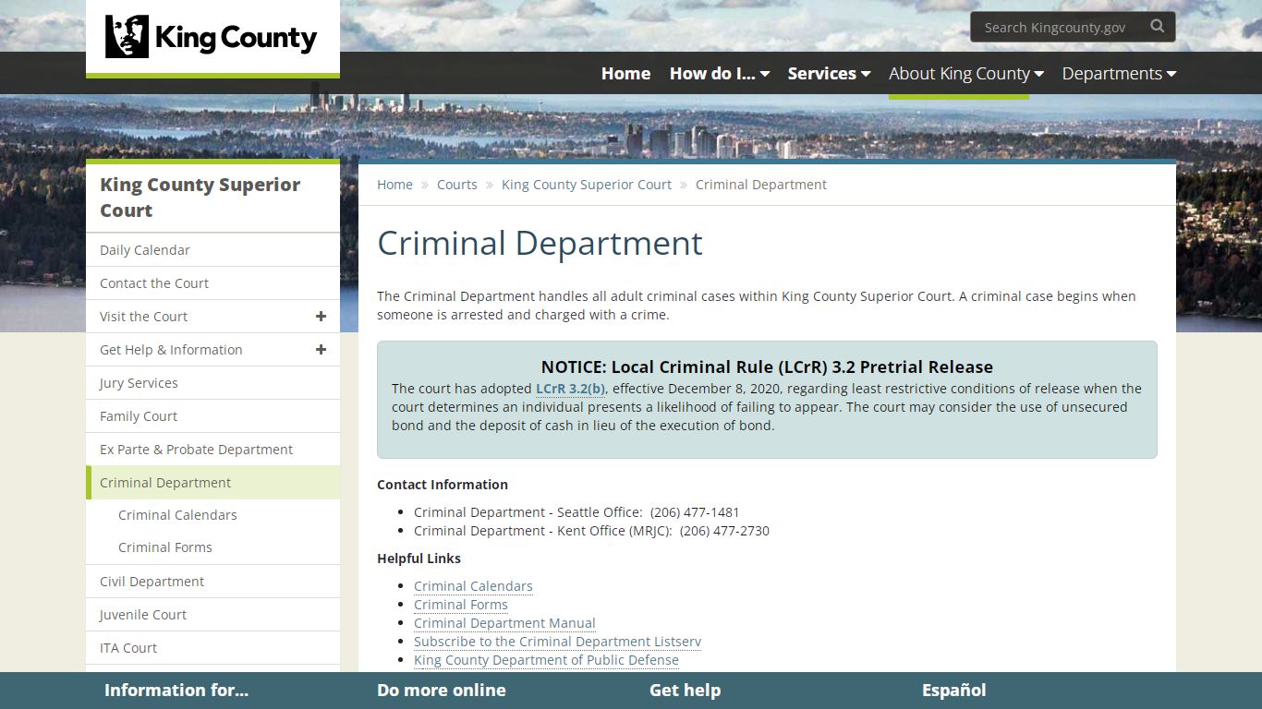Expand Information for... footer tab
The width and height of the screenshot is (1262, 709).
[176, 691]
